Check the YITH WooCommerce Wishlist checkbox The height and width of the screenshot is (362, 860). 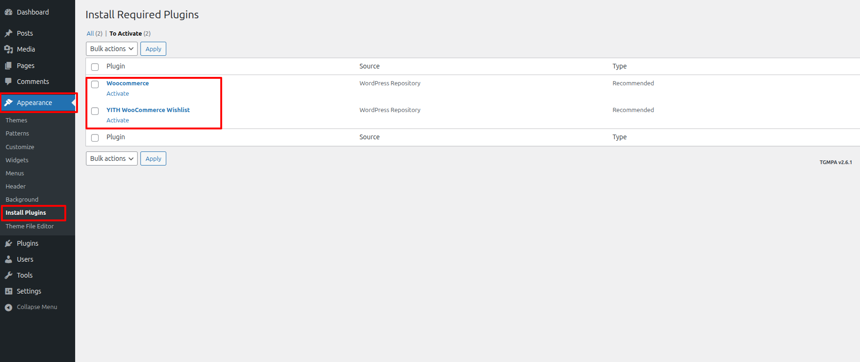[x=95, y=111]
